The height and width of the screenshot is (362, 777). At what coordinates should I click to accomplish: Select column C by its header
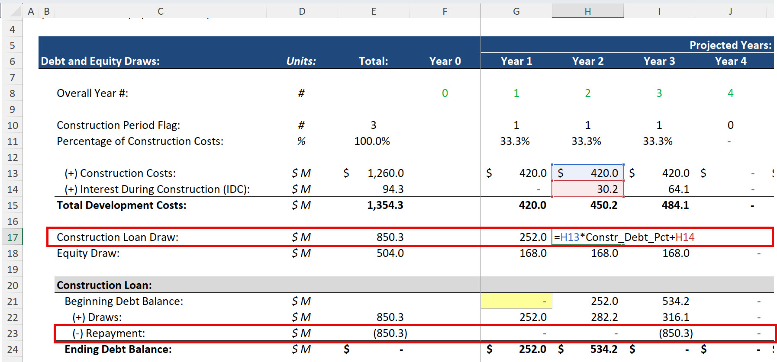click(160, 11)
